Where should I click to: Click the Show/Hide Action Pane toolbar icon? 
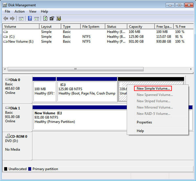(37, 19)
